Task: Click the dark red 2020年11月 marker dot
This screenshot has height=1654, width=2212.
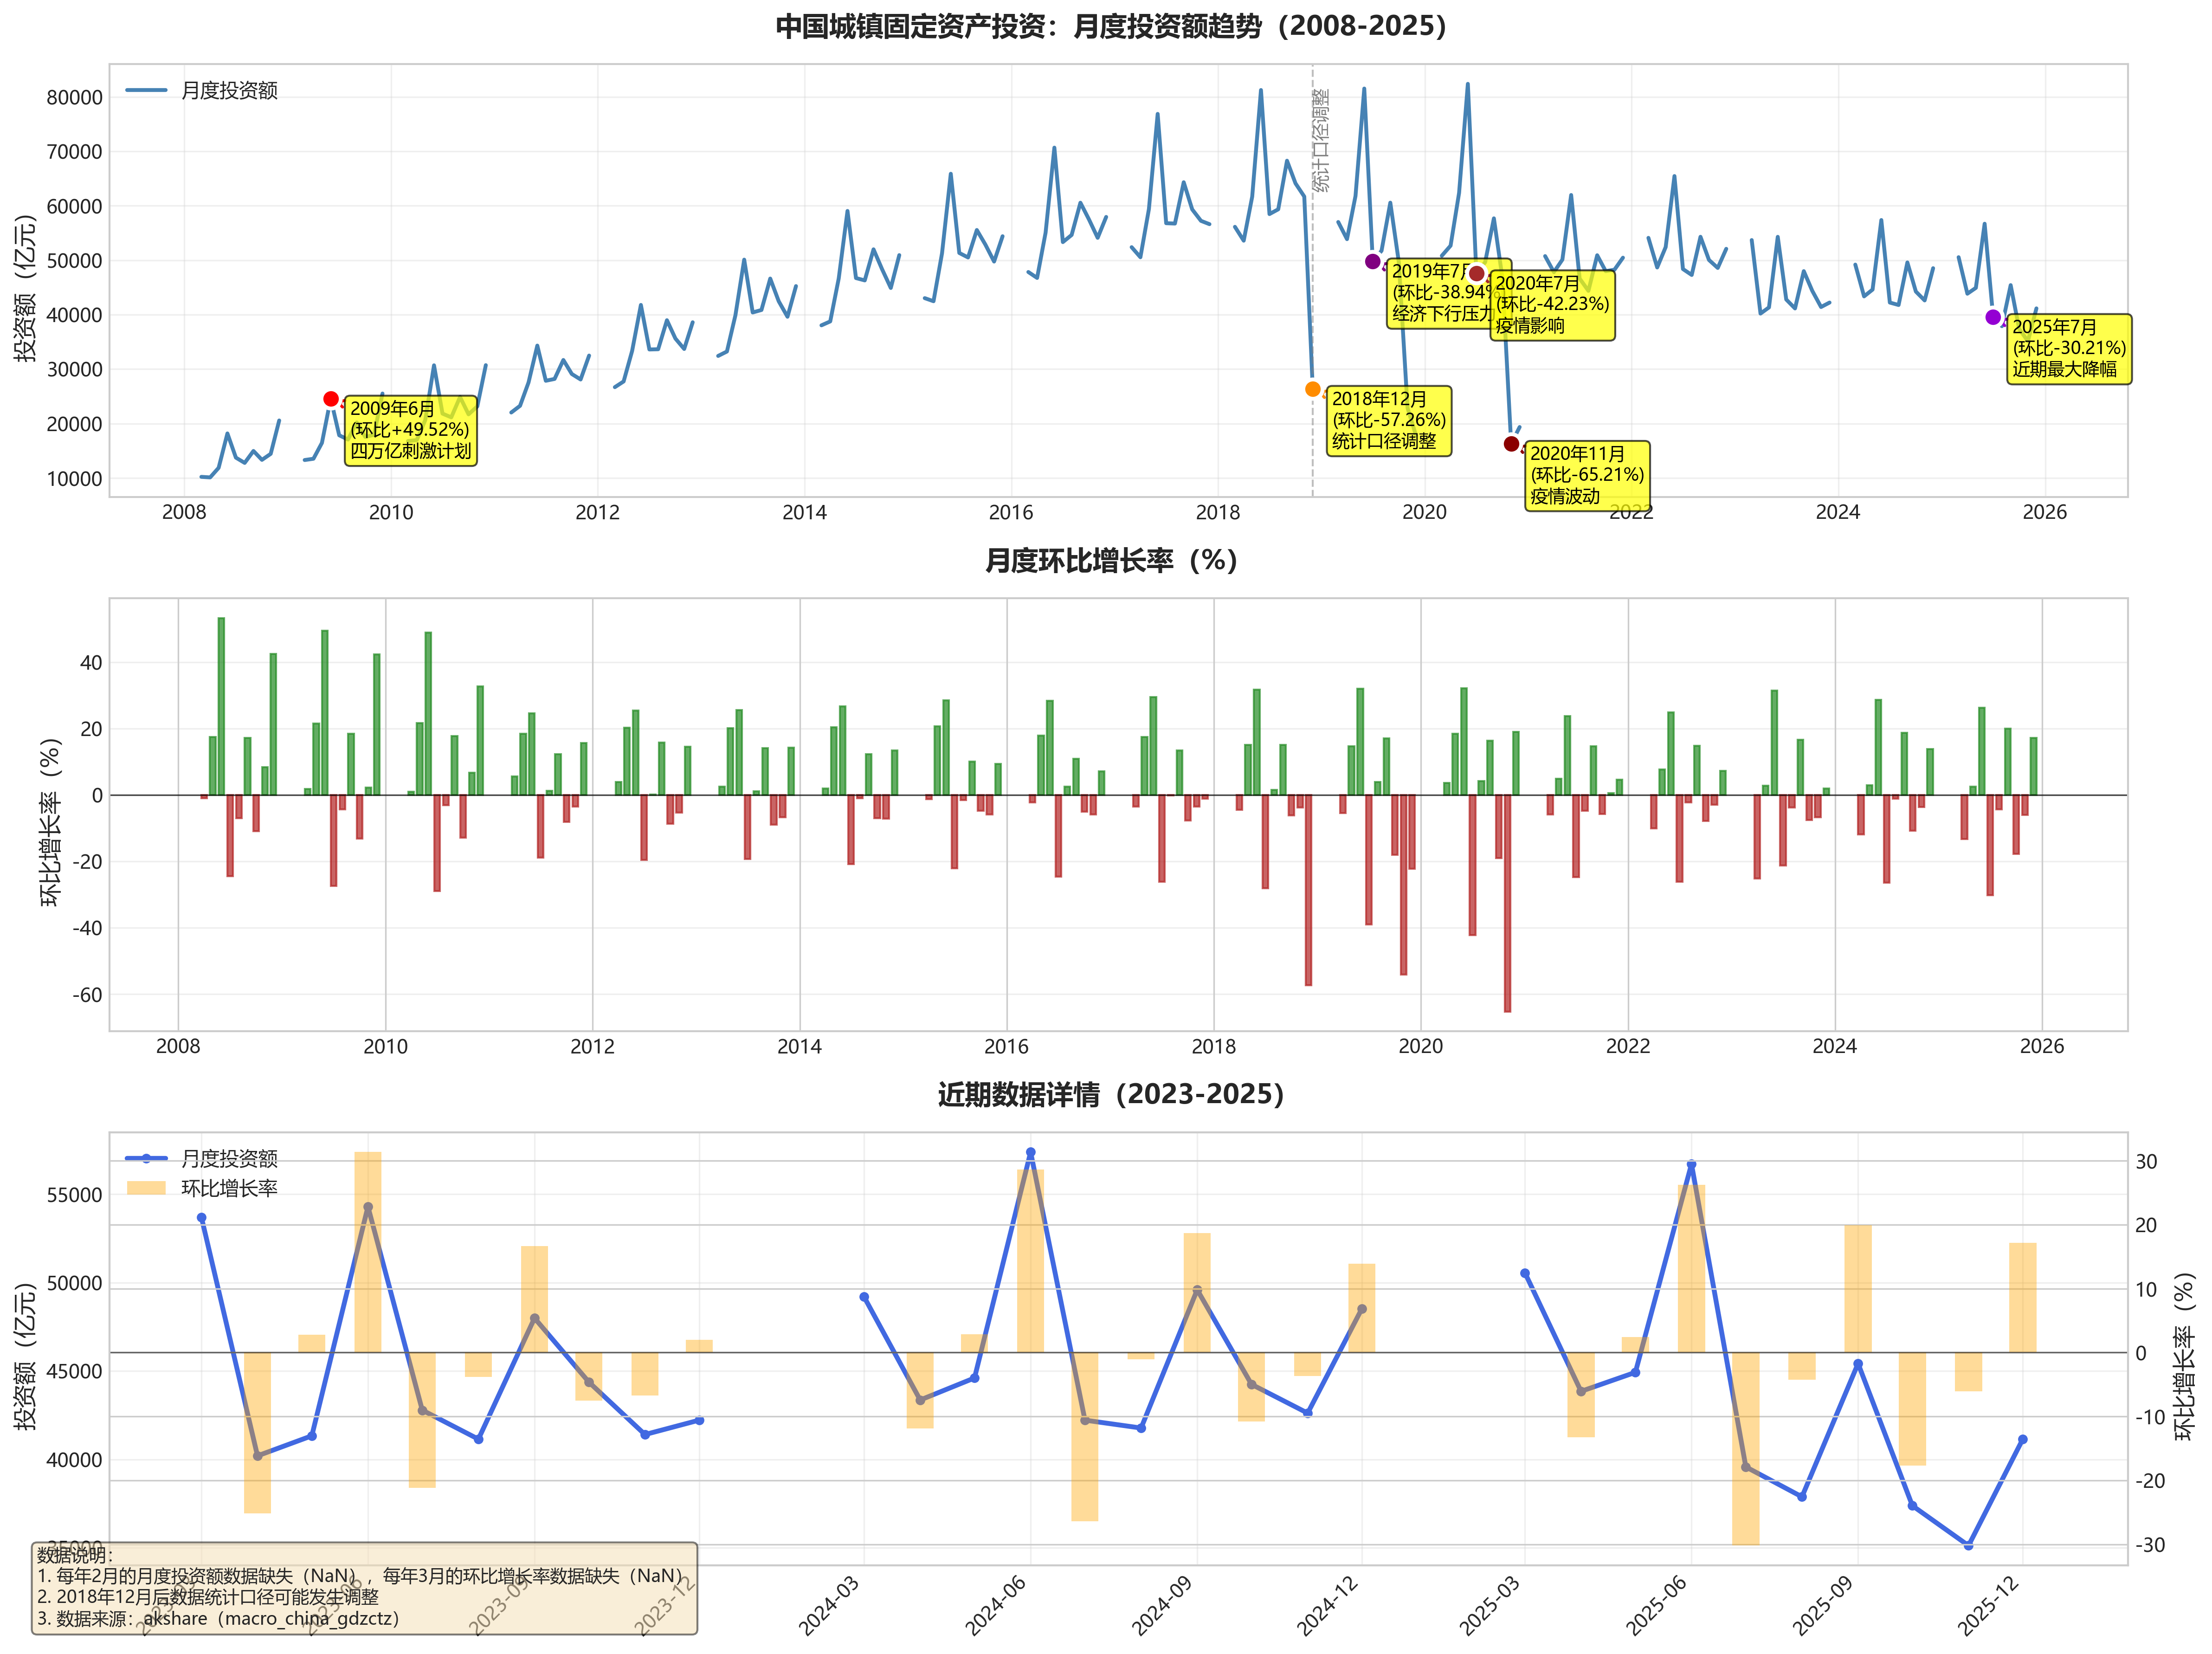Action: [x=1511, y=444]
